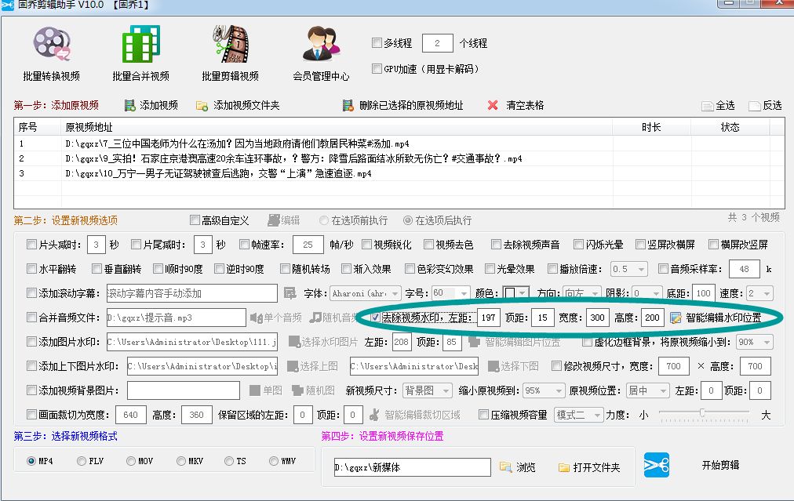This screenshot has height=501, width=794.
Task: Click the 浏览 button label
Action: pos(526,467)
